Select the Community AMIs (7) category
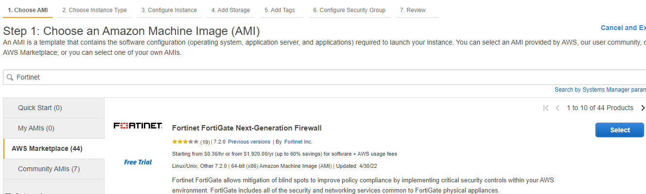 53,169
